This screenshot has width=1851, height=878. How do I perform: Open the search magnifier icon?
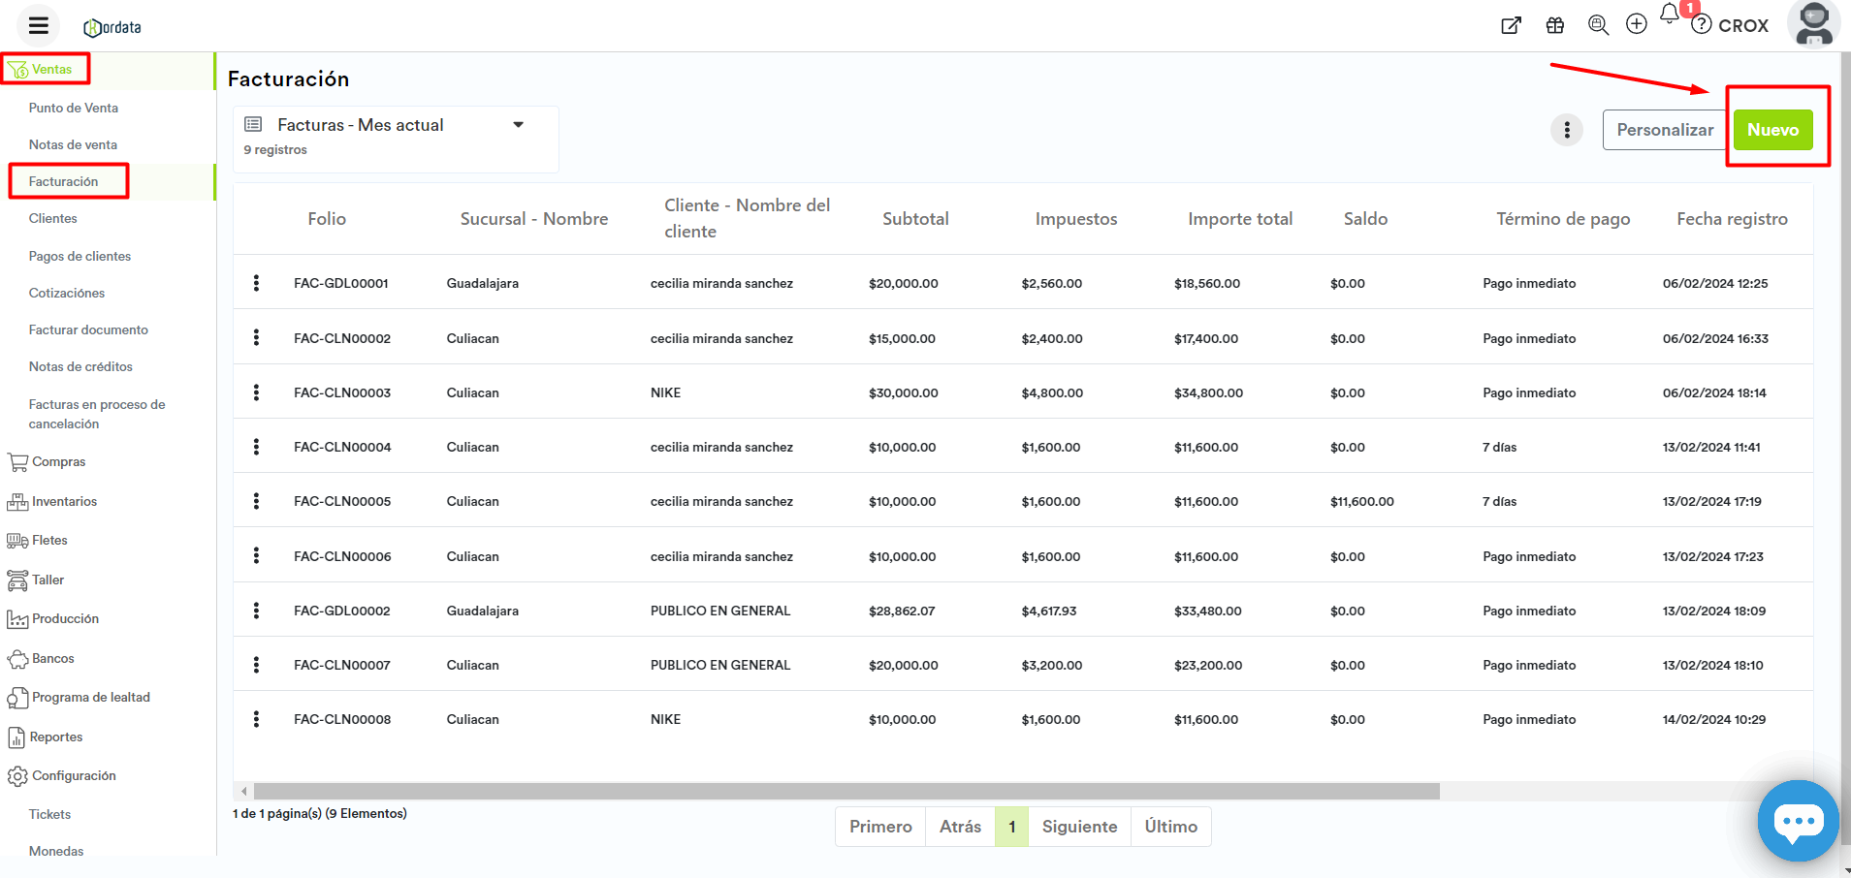tap(1598, 25)
